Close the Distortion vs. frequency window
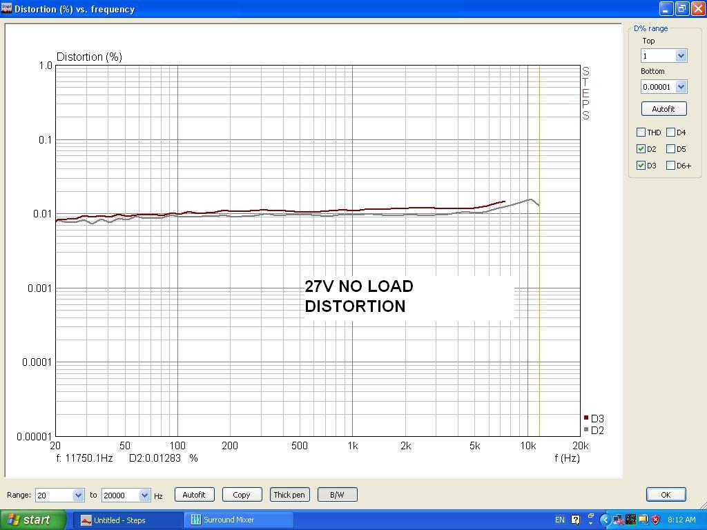 pos(698,8)
